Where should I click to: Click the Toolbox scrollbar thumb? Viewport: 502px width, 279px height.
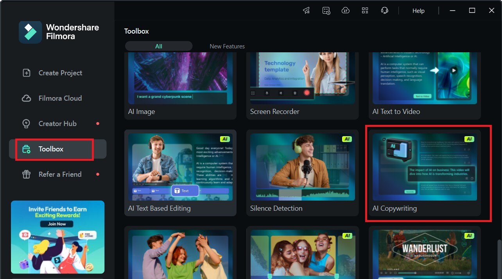499,258
